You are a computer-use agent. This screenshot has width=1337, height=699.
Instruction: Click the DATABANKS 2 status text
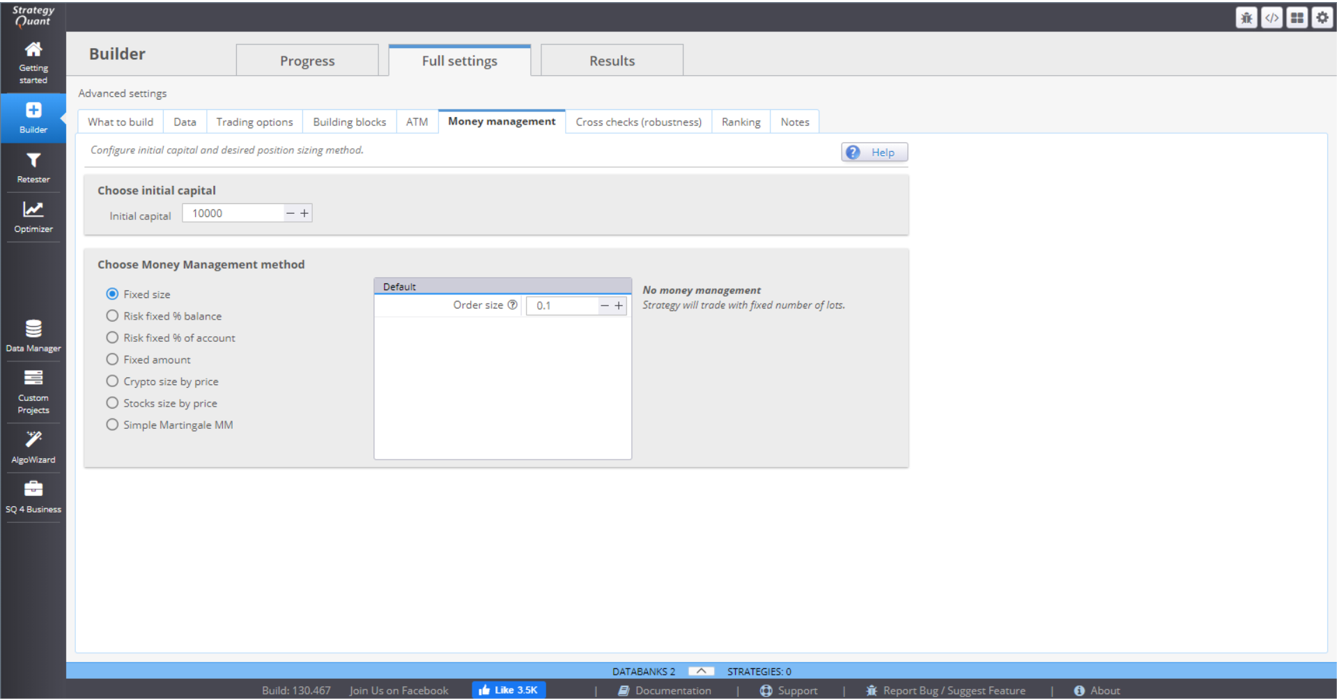coord(644,671)
